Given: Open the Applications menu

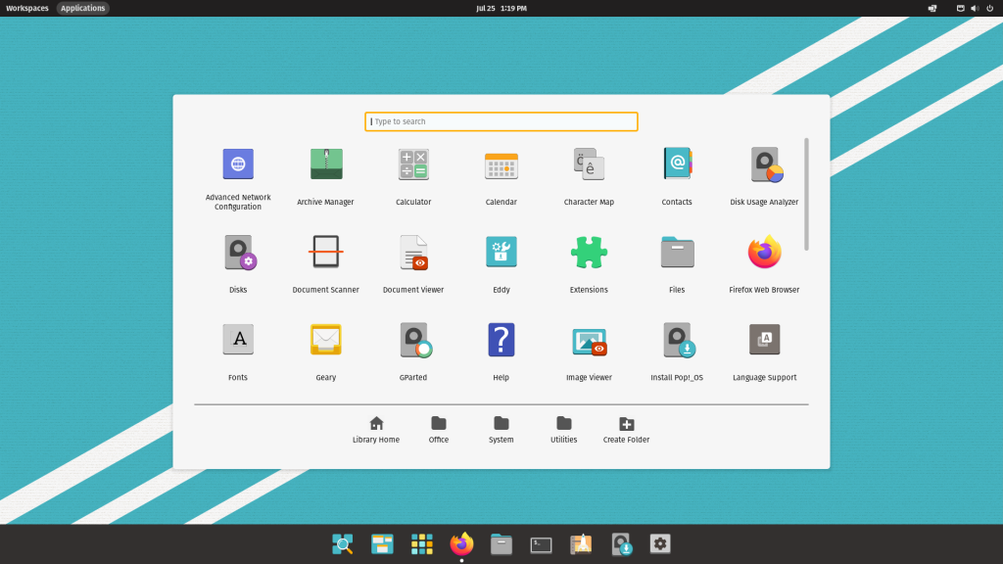Looking at the screenshot, I should [x=82, y=8].
